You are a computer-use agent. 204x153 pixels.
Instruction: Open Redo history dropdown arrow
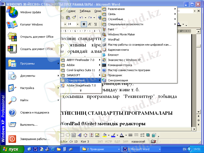tap(94, 18)
